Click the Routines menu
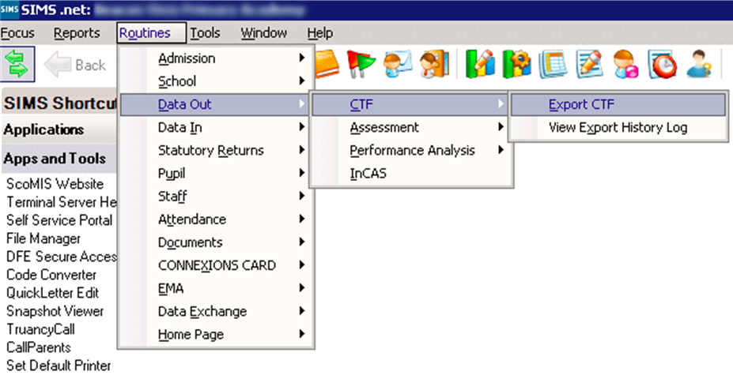 point(152,33)
